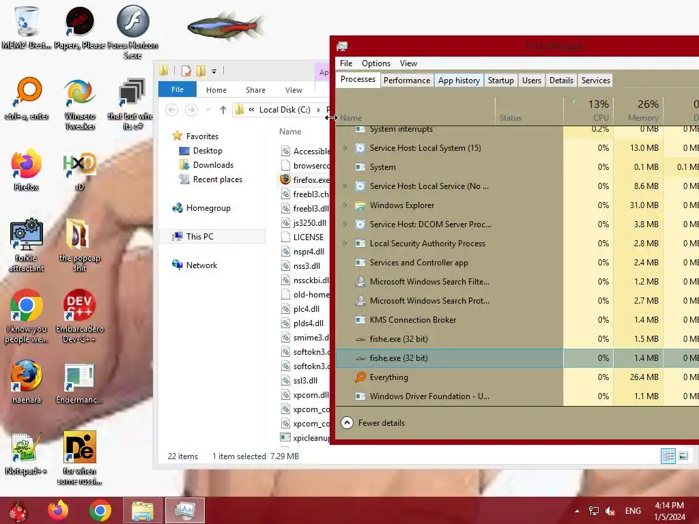Show hidden tray icons arrow
The image size is (699, 524).
click(577, 511)
